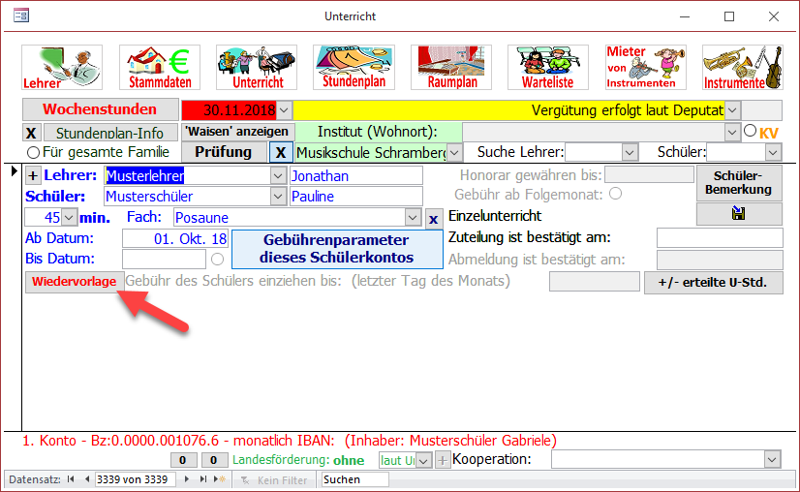
Task: Toggle 'Gebühr ab Folgemonat' option
Action: 614,194
